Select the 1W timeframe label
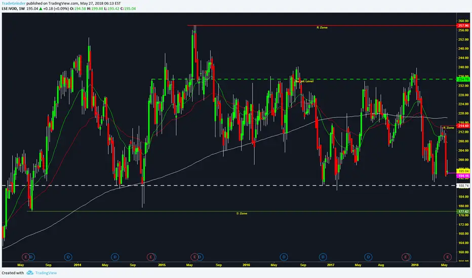Viewport: 472px width, 278px height. (22, 9)
